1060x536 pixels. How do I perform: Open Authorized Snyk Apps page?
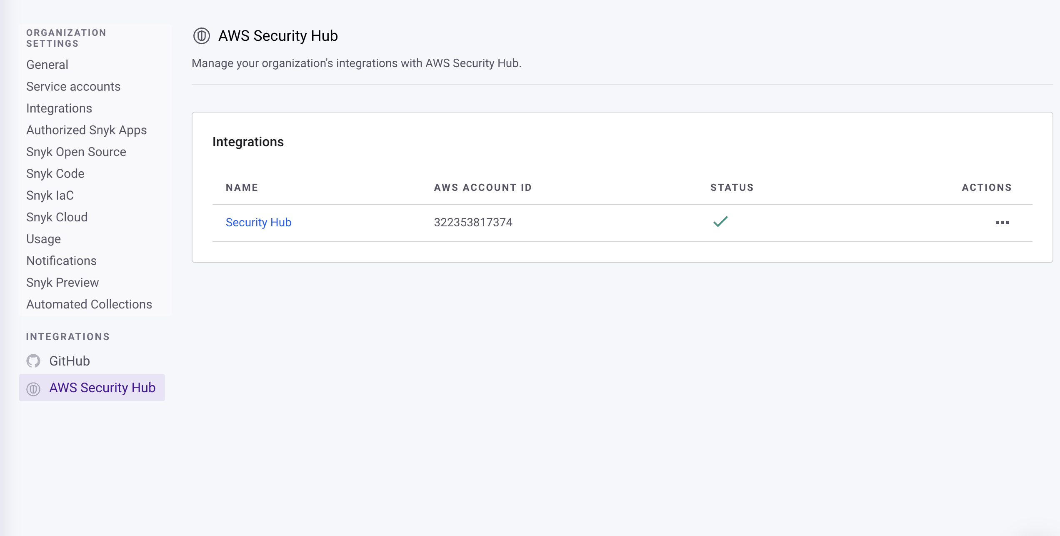click(x=86, y=130)
